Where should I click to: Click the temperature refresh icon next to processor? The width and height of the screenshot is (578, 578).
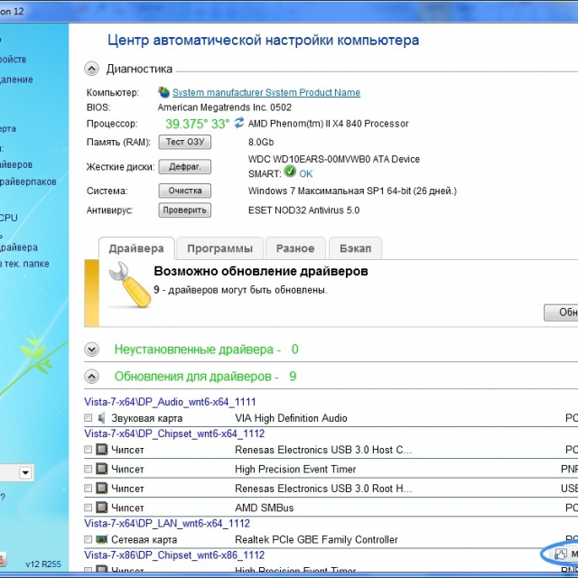click(x=239, y=123)
